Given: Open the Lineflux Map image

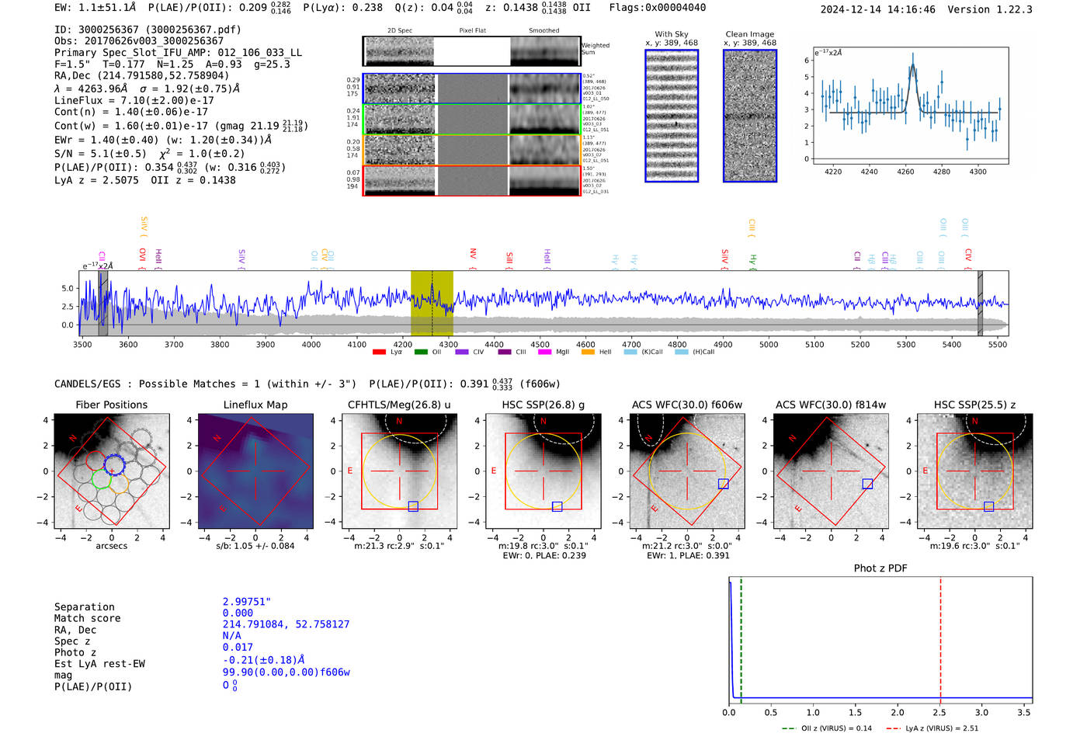Looking at the screenshot, I should (255, 471).
